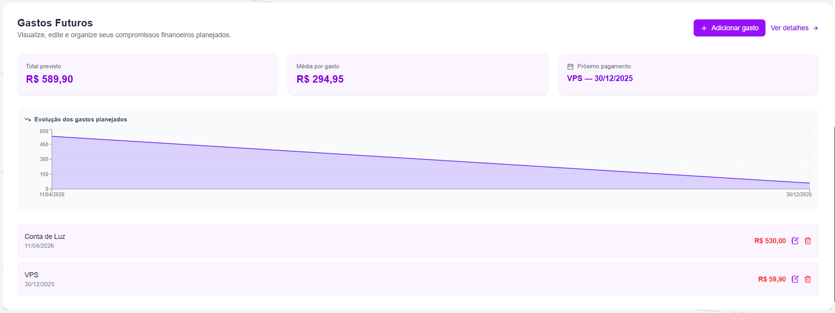Screen dimensions: 835x313
Task: Click the Evolução dos gastos planejados chart title
Action: click(80, 119)
